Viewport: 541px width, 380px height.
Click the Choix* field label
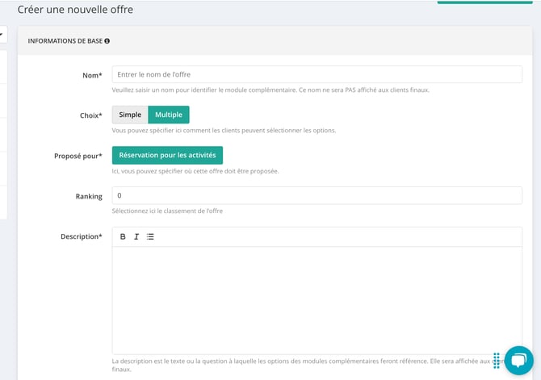[91, 115]
